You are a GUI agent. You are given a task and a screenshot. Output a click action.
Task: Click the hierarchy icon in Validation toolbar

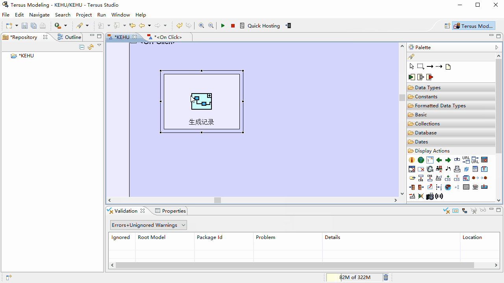[465, 211]
